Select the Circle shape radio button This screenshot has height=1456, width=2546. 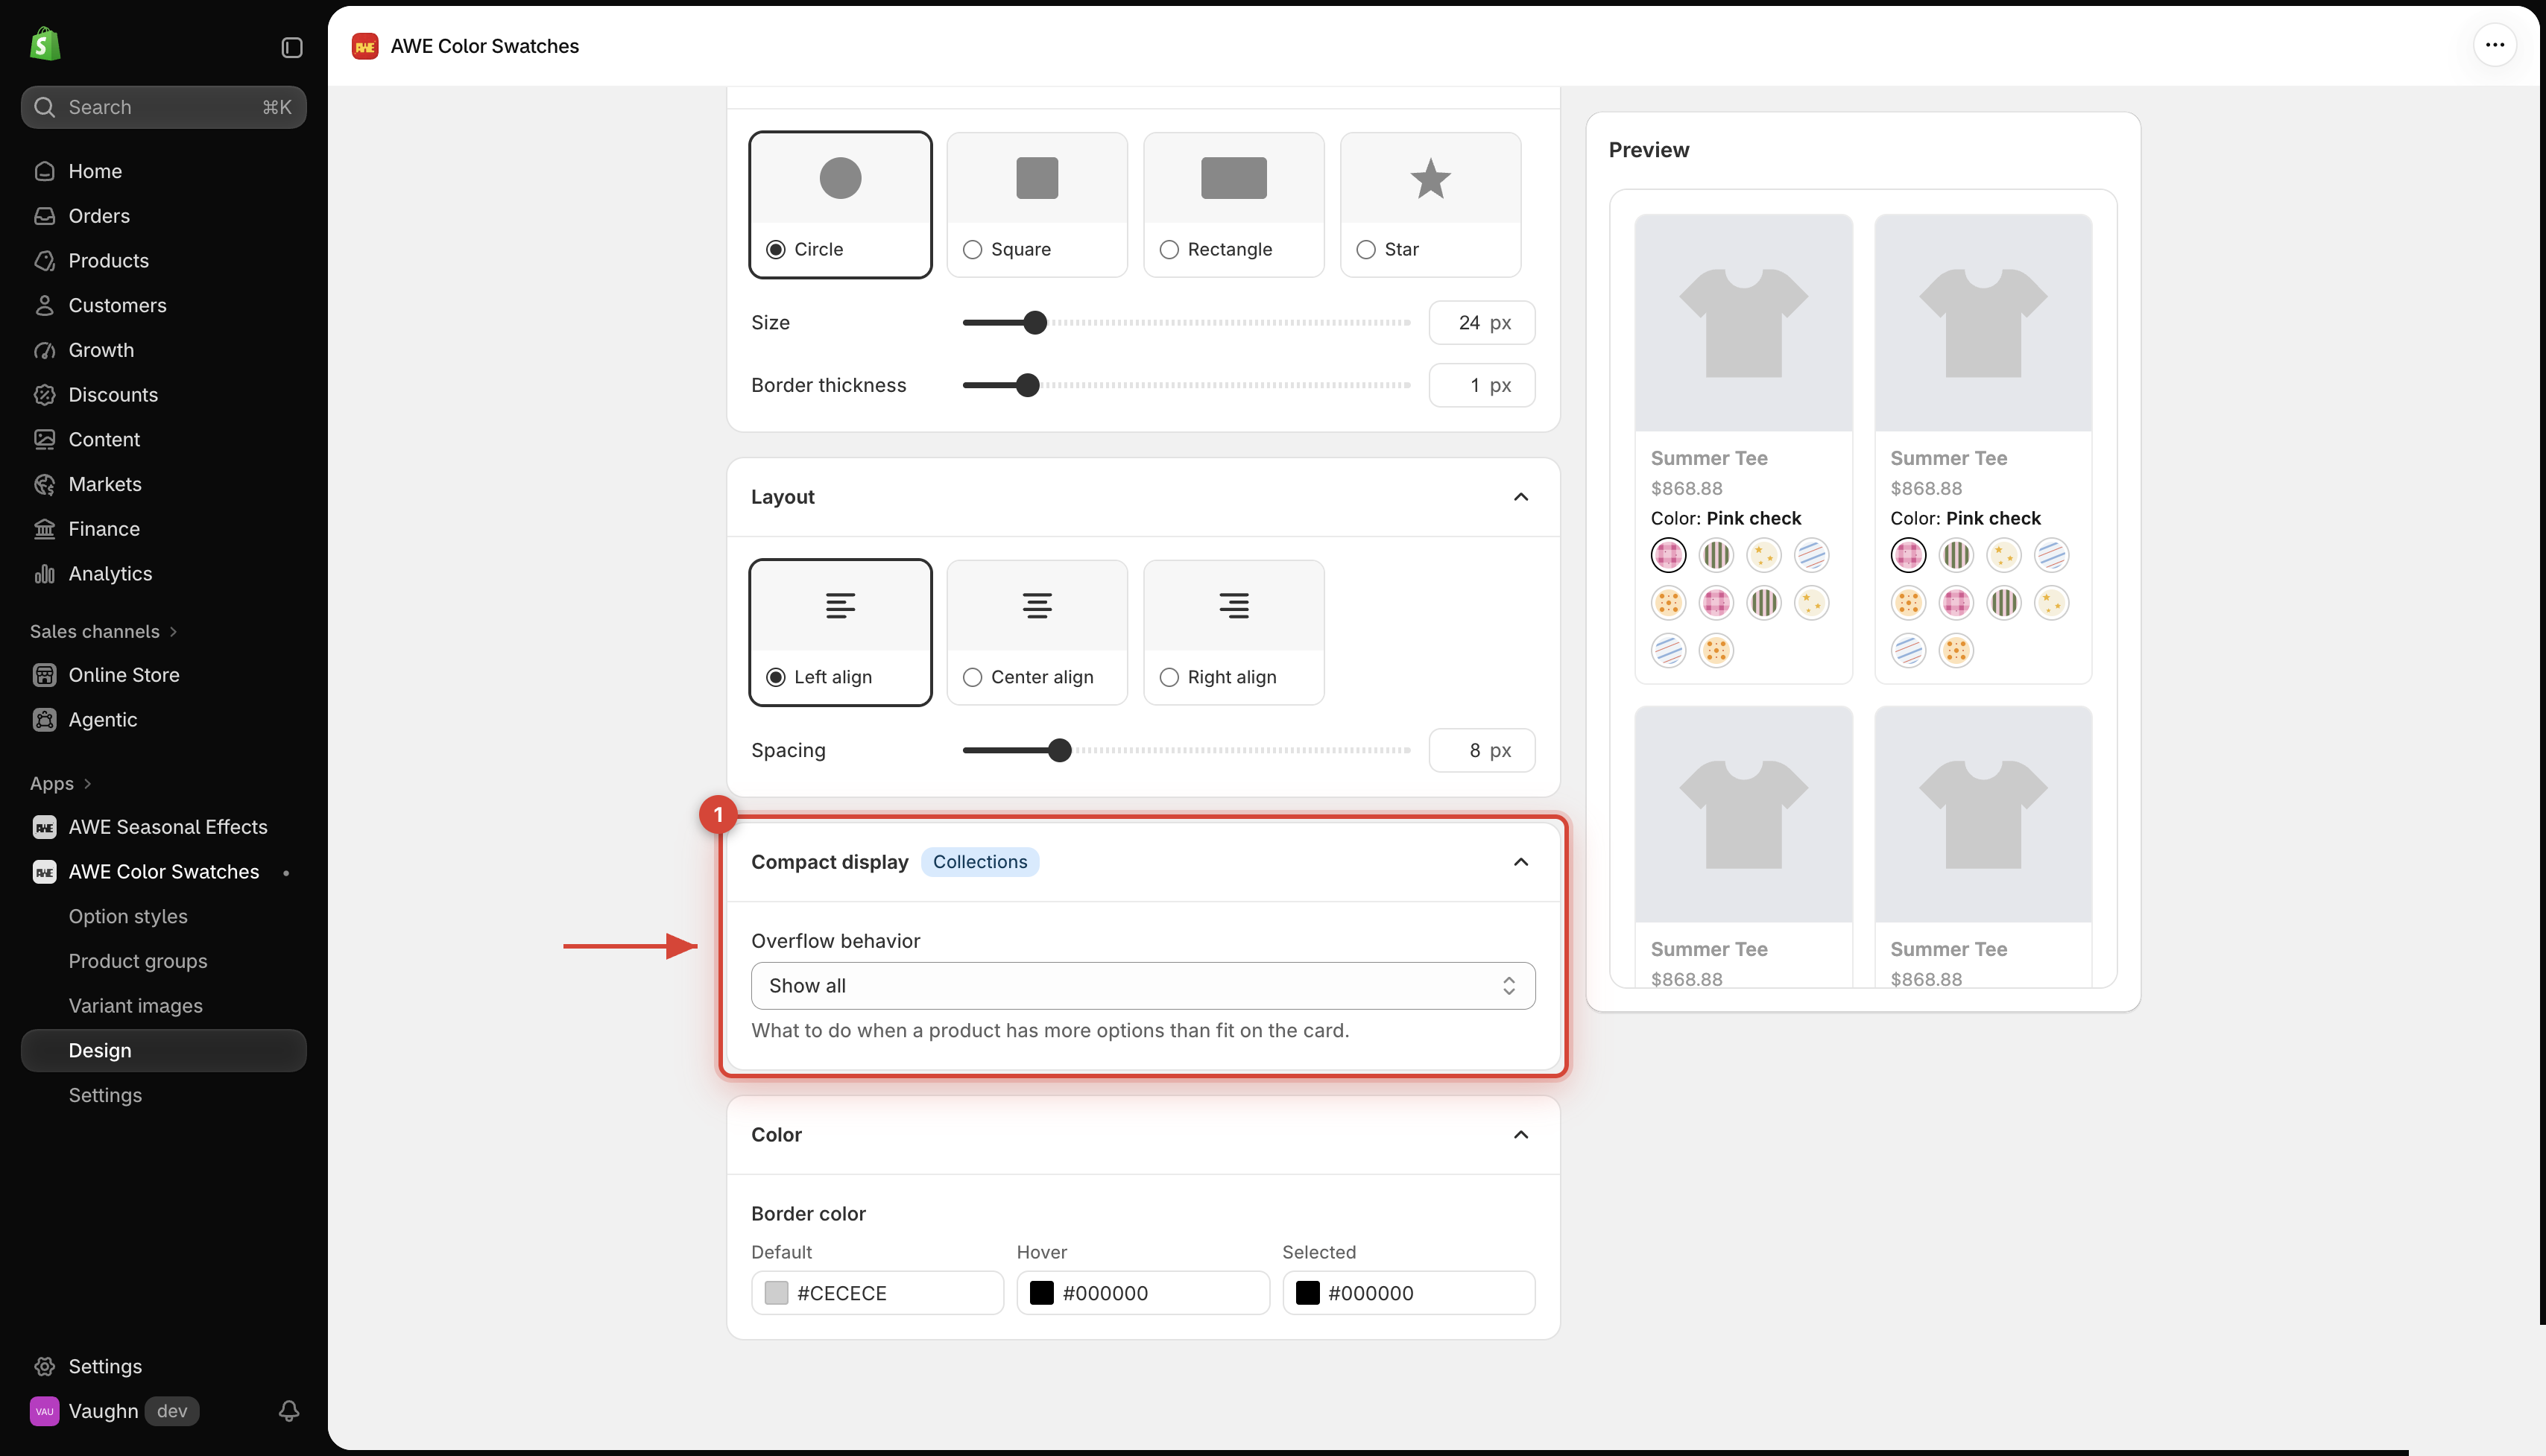click(x=776, y=249)
